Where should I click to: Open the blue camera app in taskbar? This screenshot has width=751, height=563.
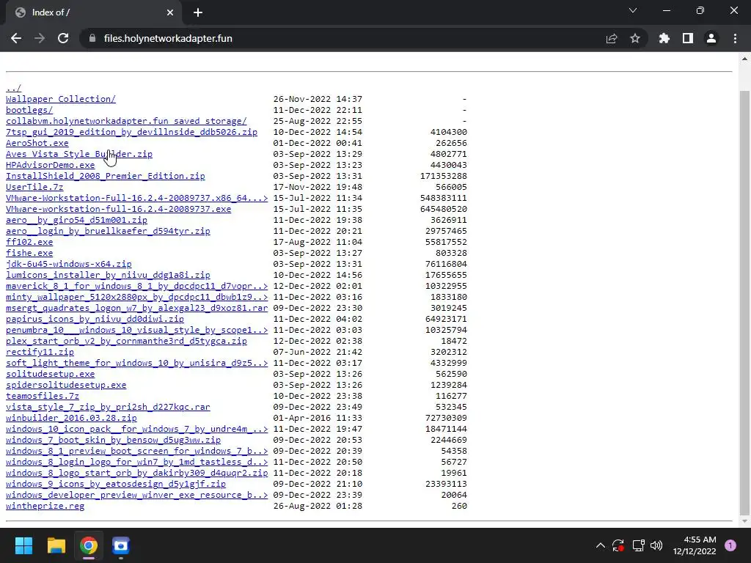coord(121,545)
